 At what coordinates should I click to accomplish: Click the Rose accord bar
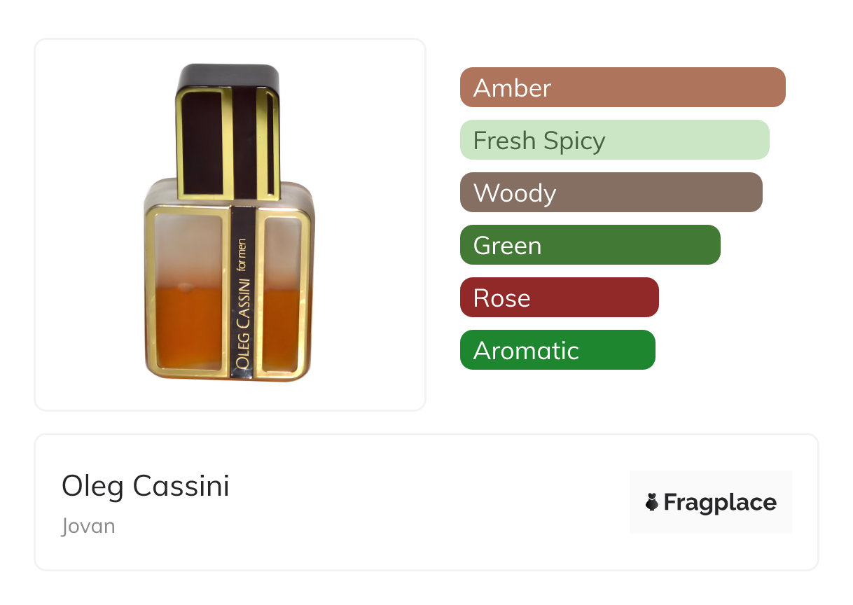pos(559,298)
